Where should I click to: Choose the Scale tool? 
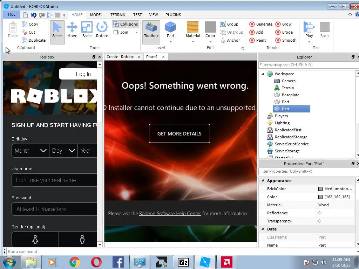click(87, 30)
